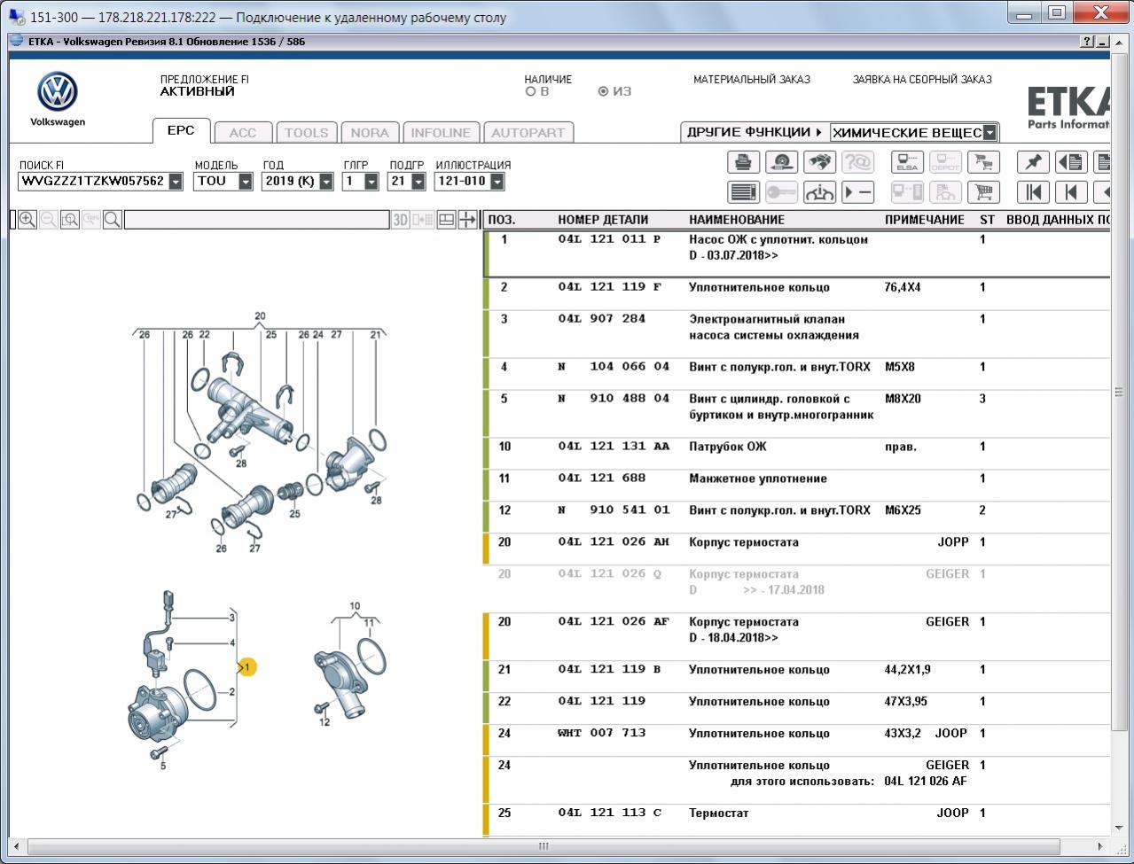The height and width of the screenshot is (864, 1134).
Task: Click the information motorcycle-shaped info icon
Action: 819,191
